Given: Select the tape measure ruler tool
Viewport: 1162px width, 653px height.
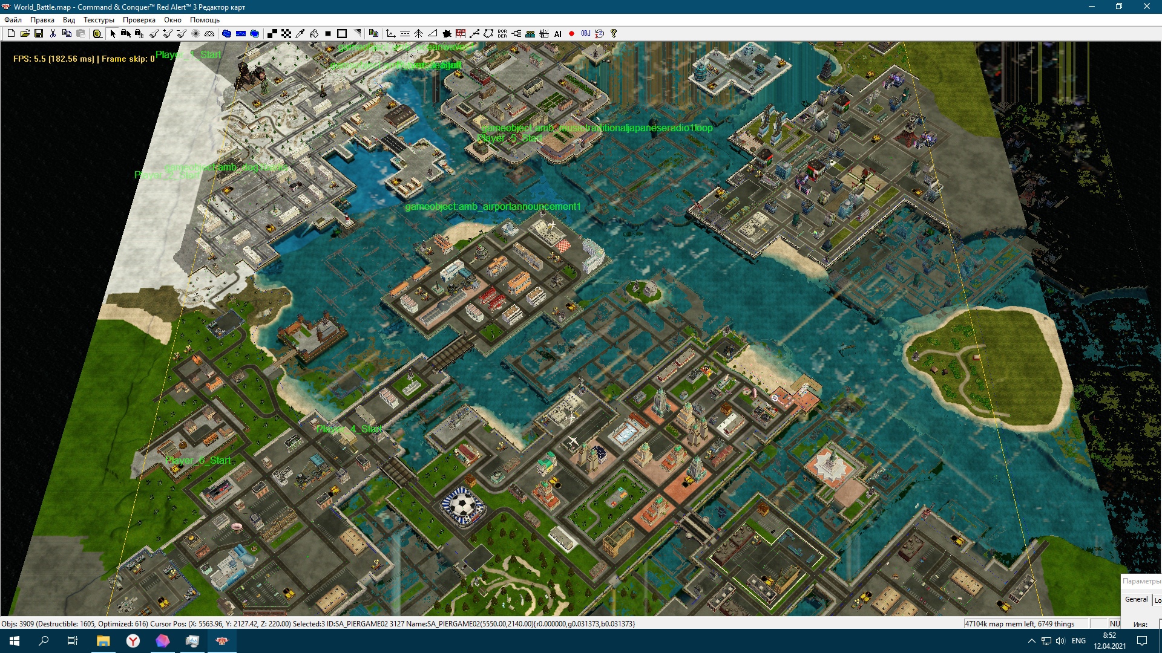Looking at the screenshot, I should [97, 34].
